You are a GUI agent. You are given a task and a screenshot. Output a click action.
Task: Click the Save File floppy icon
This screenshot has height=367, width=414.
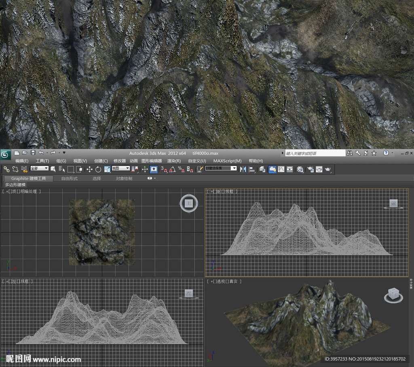click(x=33, y=153)
